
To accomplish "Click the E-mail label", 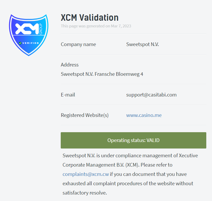I will [68, 95].
